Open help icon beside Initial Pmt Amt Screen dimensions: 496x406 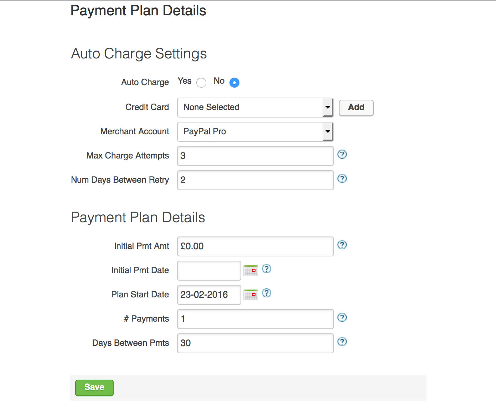[342, 245]
